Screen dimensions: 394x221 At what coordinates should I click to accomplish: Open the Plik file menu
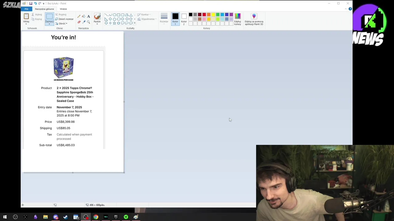[26, 9]
